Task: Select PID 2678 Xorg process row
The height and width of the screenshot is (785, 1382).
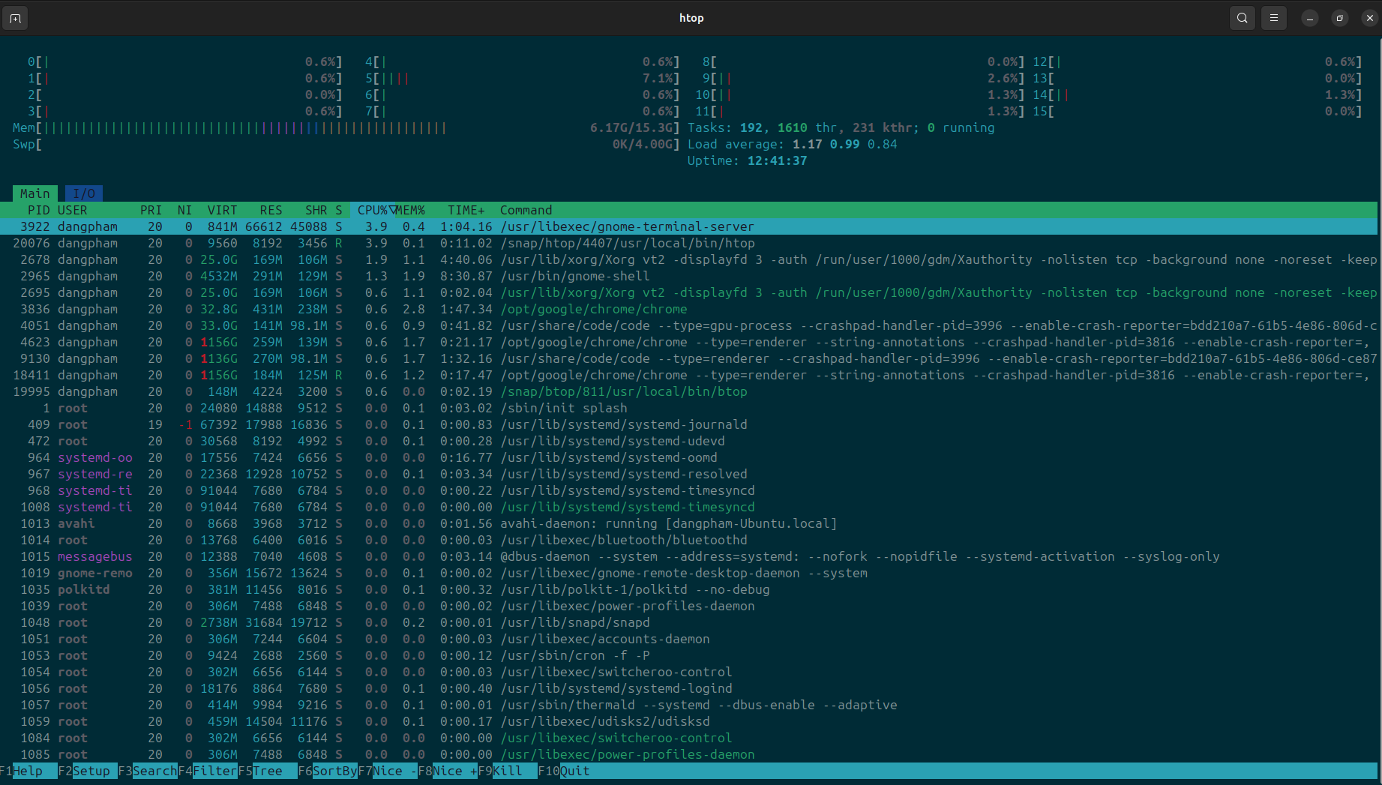Action: point(688,259)
